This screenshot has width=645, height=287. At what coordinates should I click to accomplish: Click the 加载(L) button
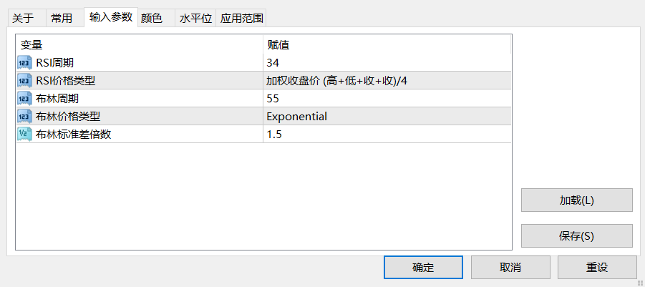click(x=577, y=200)
